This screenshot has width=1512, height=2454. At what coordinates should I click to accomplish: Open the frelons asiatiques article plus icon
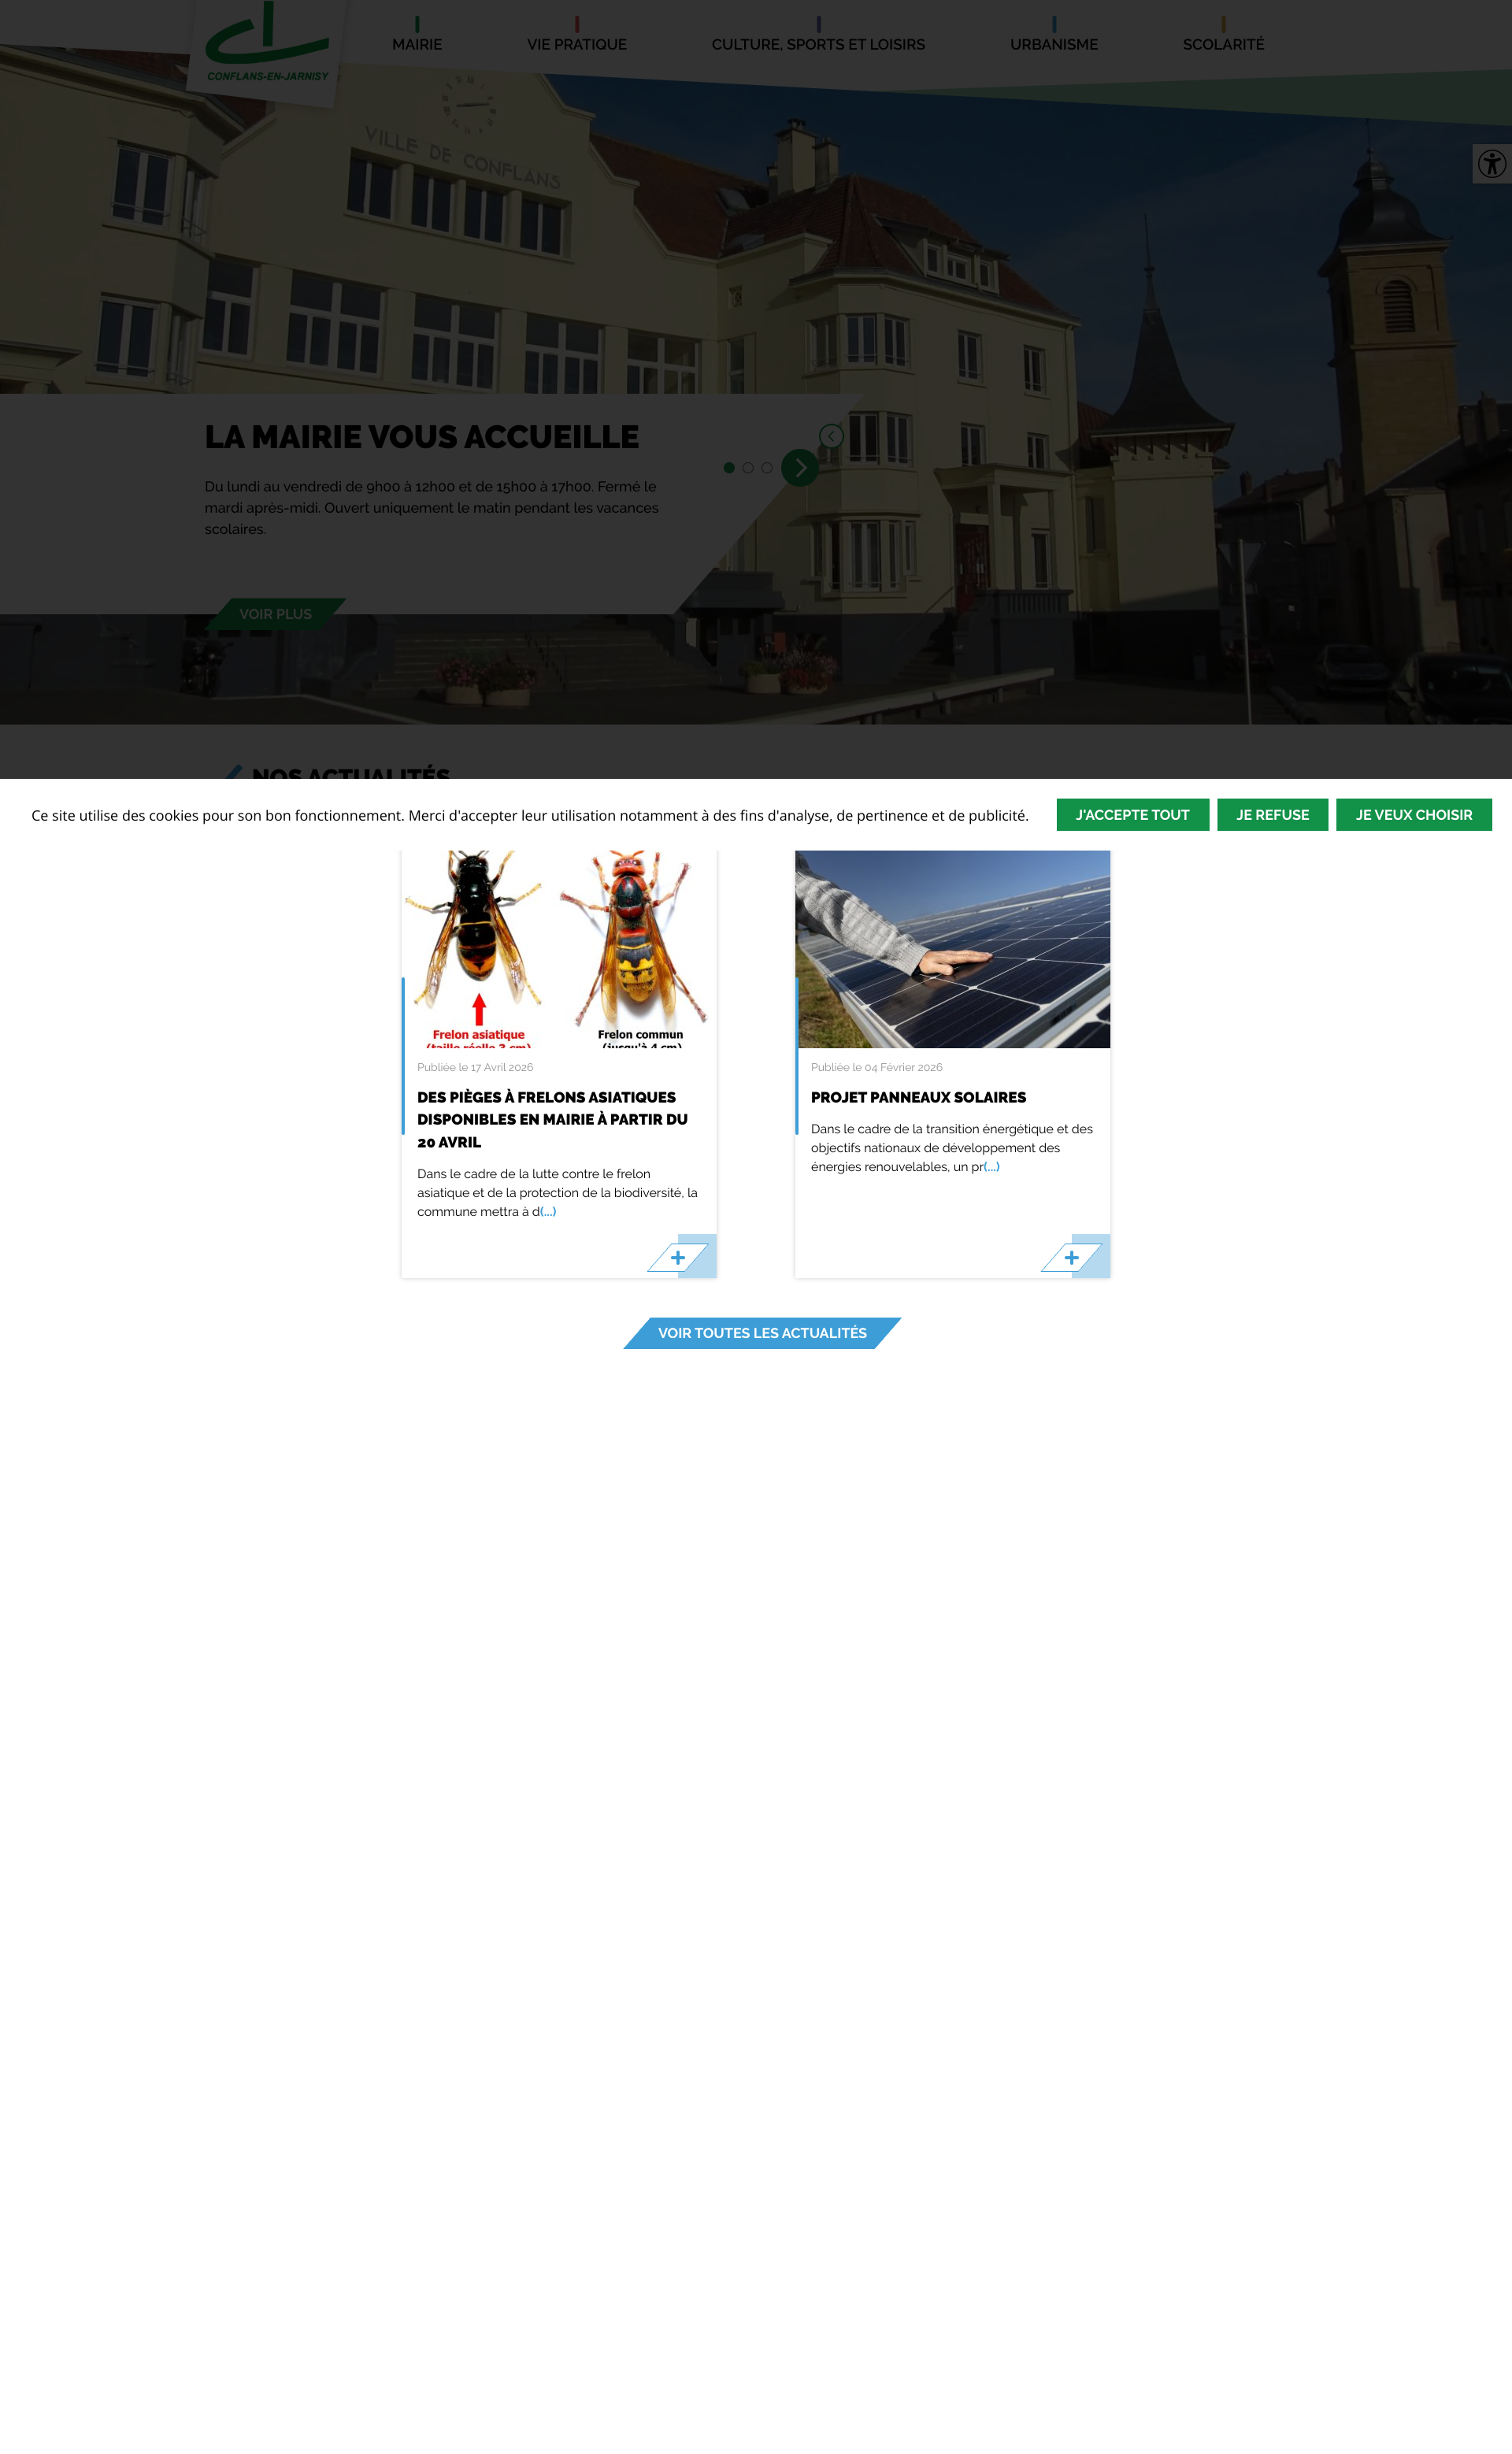678,1257
